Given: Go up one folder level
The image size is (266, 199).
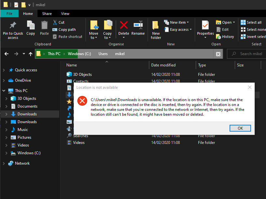Looking at the screenshot, I should 31,54.
